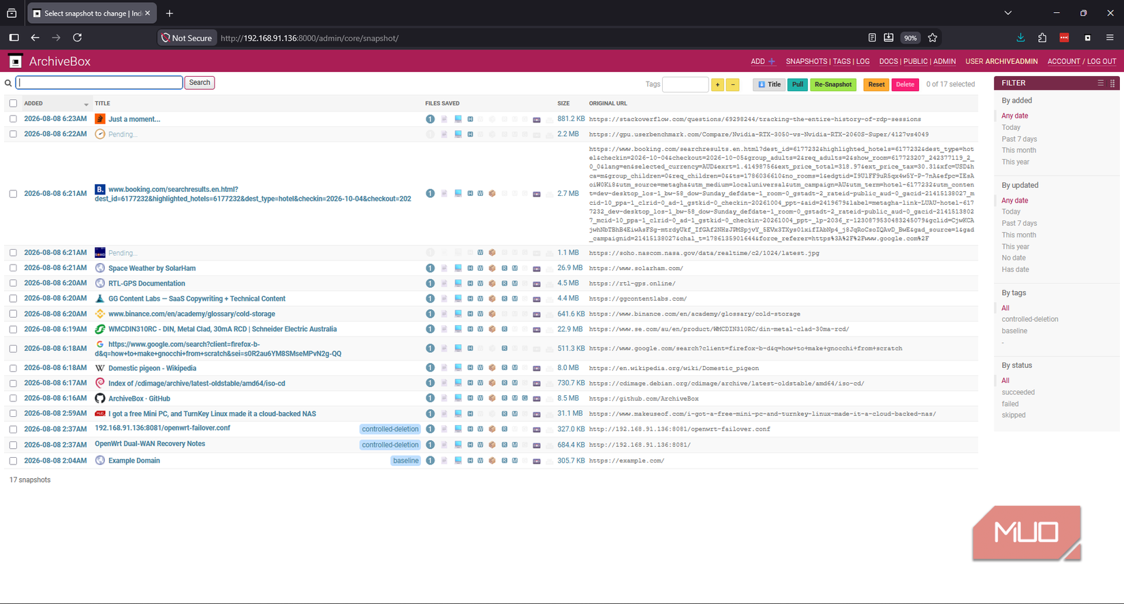The image size is (1124, 604).
Task: Check the Space Weather by SolarHam checkbox
Action: point(13,268)
